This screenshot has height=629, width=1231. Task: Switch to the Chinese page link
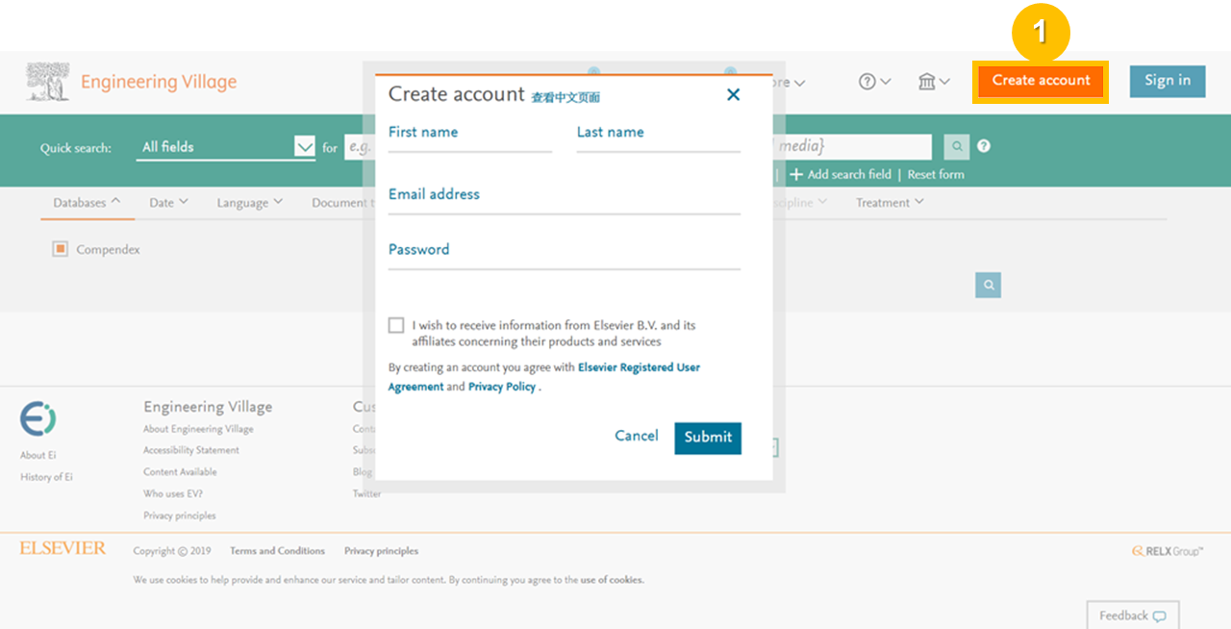click(x=566, y=97)
